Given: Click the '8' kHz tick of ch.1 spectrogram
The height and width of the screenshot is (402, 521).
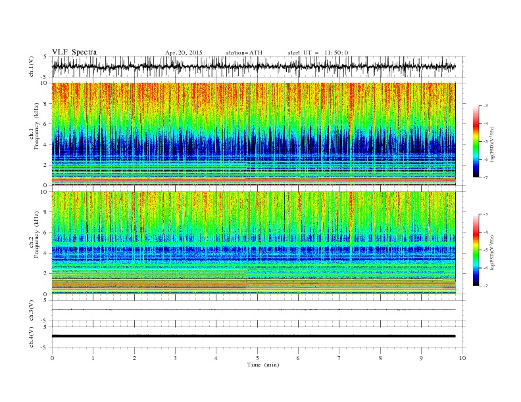Looking at the screenshot, I should click(x=46, y=104).
